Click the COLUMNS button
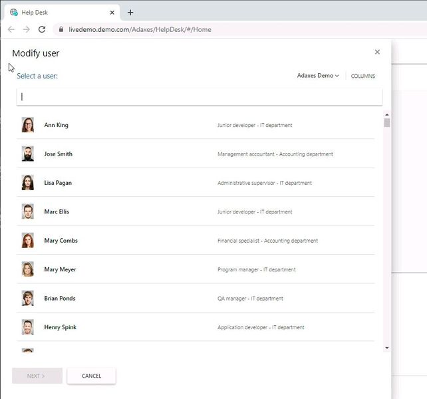This screenshot has height=399, width=427. tap(362, 76)
